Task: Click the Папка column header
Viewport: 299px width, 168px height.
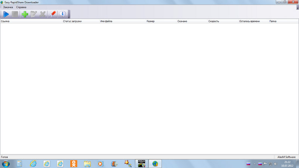Action: tap(284, 21)
